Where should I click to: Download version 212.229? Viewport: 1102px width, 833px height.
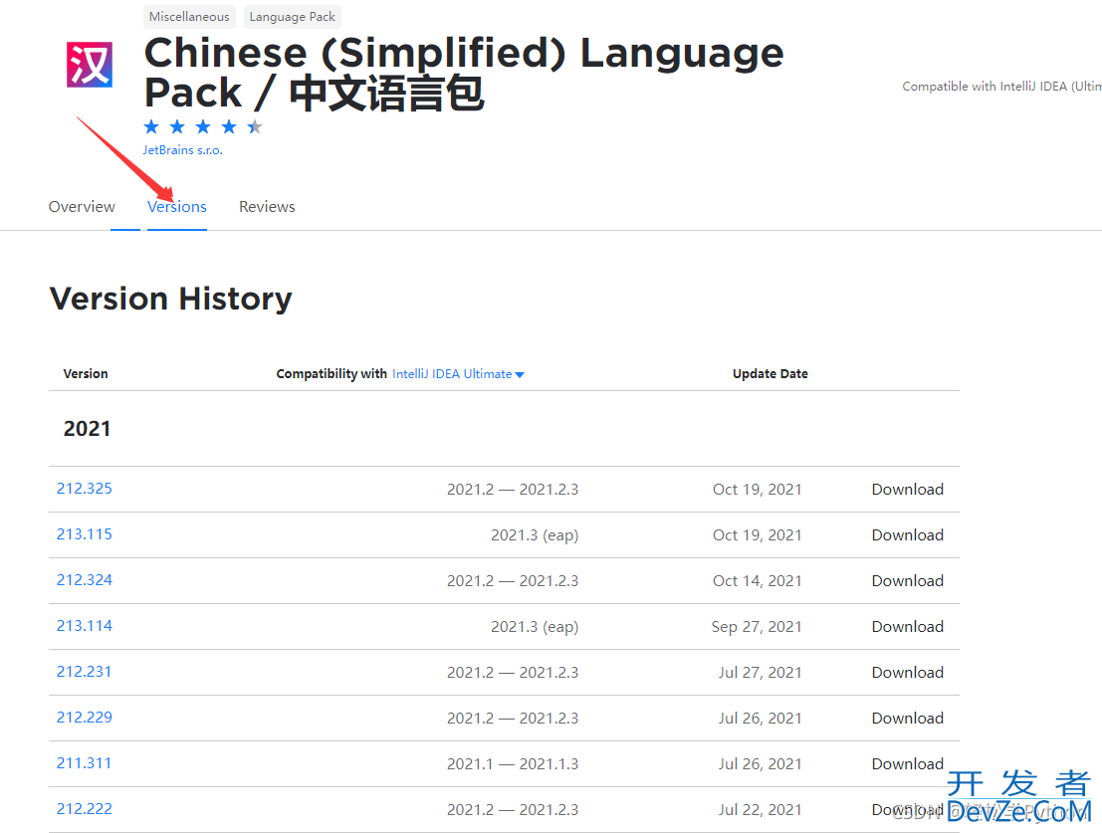click(907, 718)
